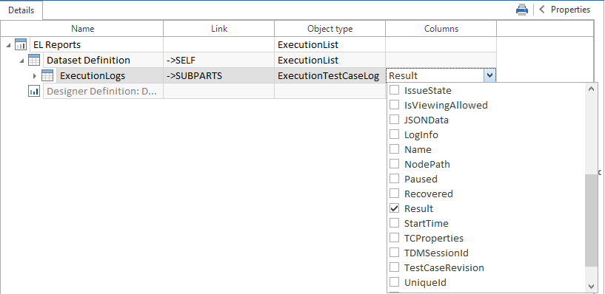
Task: Collapse the Dataset Definition node
Action: tap(21, 61)
